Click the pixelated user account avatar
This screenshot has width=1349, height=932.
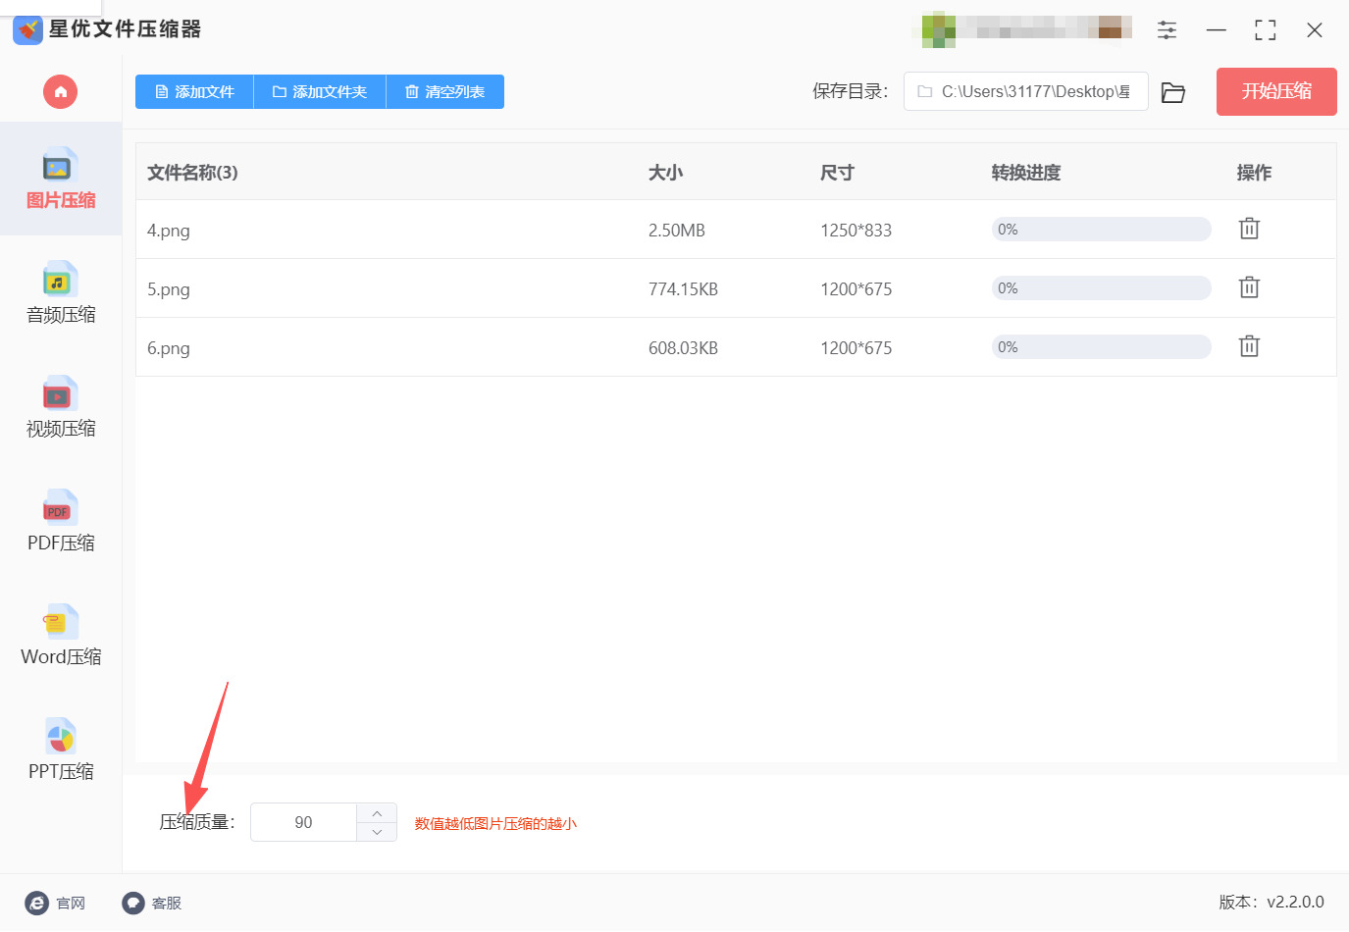point(939,29)
